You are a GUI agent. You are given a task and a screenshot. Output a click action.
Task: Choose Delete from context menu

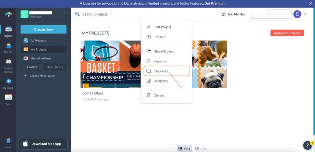166,96
